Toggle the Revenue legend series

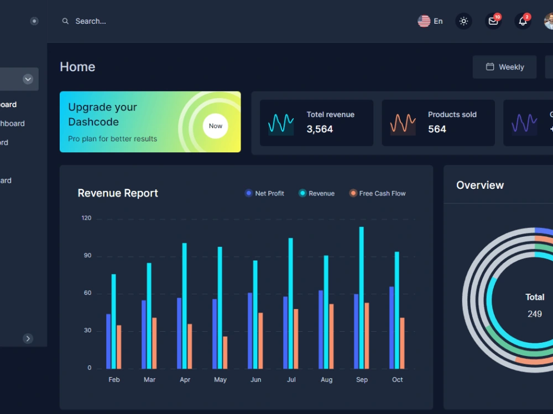point(317,193)
